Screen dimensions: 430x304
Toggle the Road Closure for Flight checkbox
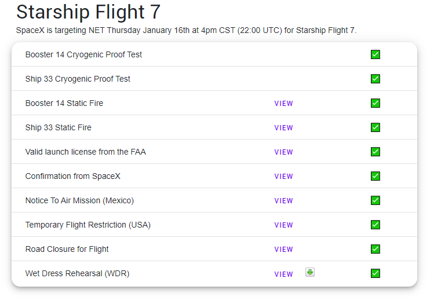pos(376,249)
